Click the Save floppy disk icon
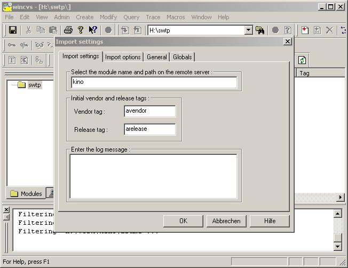Screen dimensions: 348x268 tap(13, 30)
